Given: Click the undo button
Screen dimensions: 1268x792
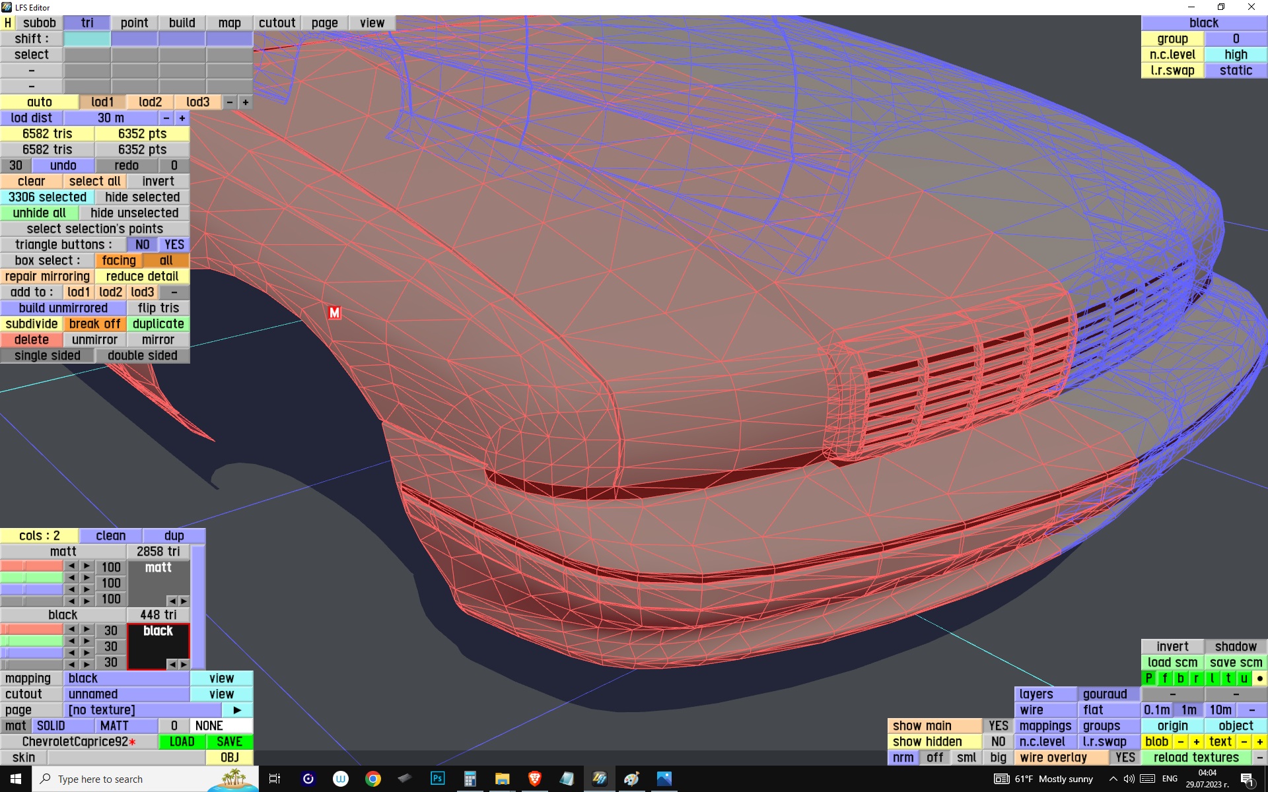Looking at the screenshot, I should pos(63,165).
